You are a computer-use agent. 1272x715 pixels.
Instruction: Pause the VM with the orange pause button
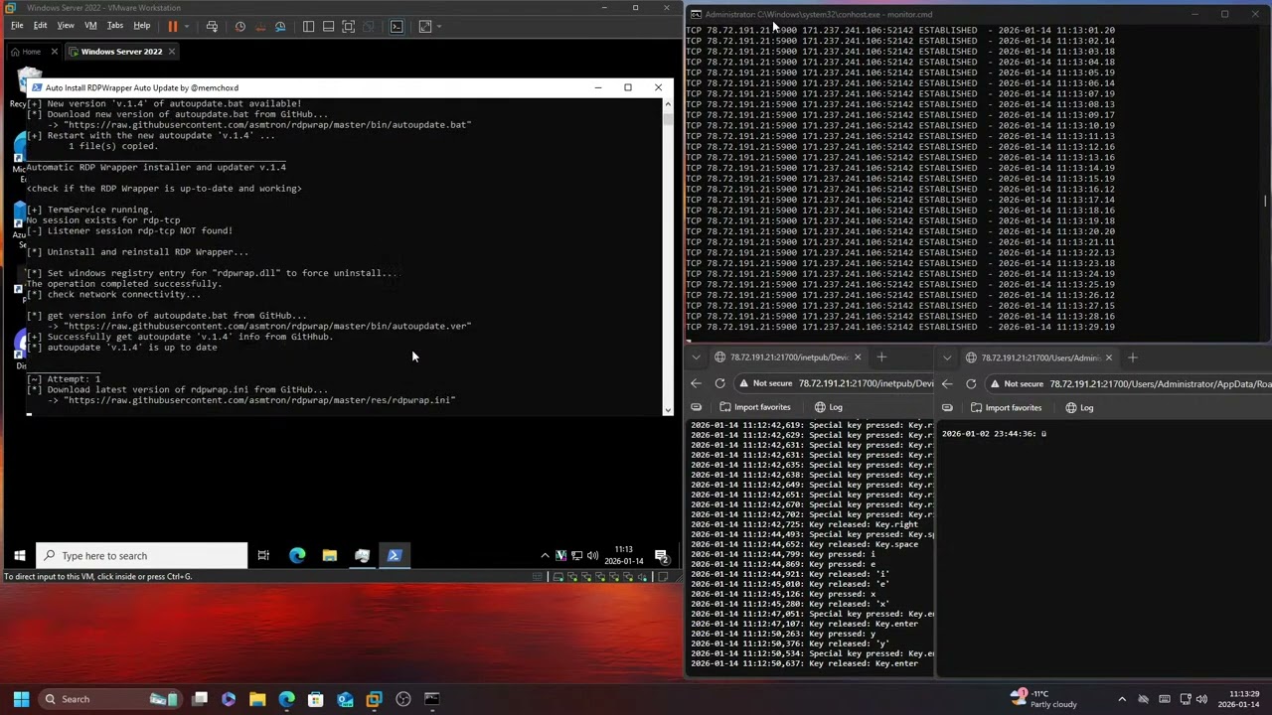click(172, 27)
